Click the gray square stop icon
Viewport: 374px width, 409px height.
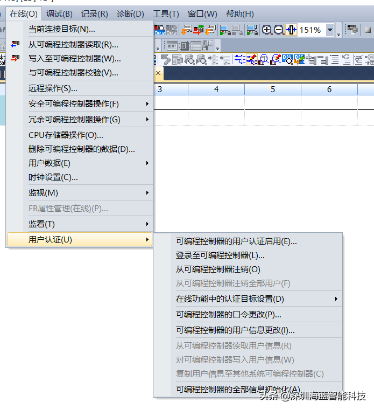coord(368,30)
